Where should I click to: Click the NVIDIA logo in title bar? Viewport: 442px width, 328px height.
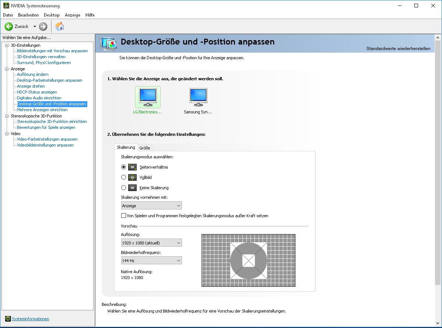coord(6,6)
